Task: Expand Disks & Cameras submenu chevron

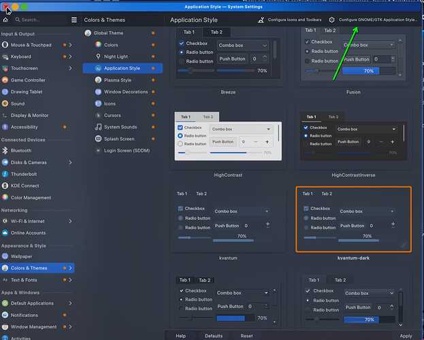Action: pos(70,163)
